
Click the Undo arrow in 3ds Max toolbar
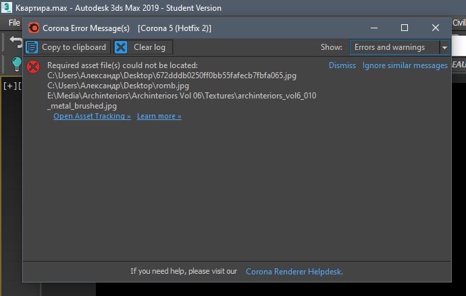(16, 42)
